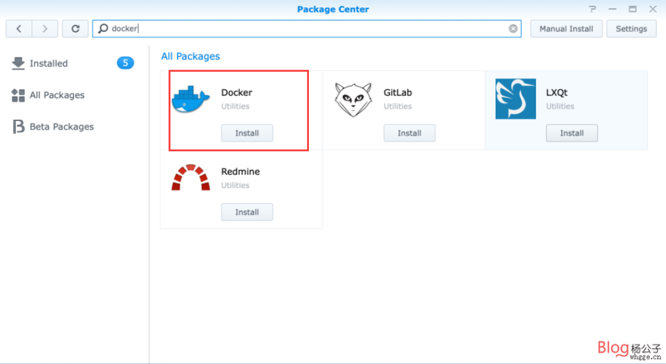
Task: Switch to All Packages section
Action: 57,95
